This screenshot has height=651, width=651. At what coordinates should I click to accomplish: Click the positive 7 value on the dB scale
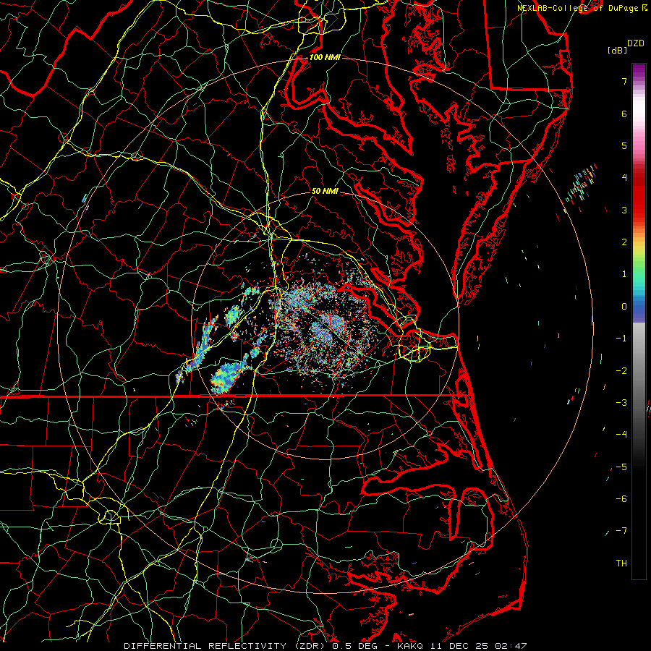point(624,81)
